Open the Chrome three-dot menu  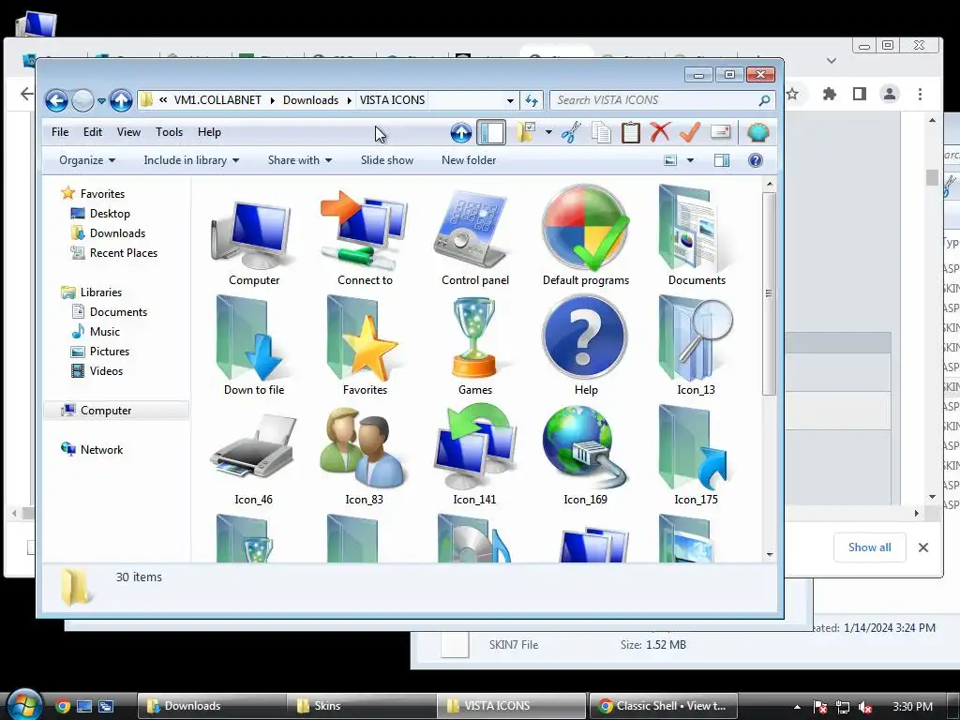tap(920, 94)
